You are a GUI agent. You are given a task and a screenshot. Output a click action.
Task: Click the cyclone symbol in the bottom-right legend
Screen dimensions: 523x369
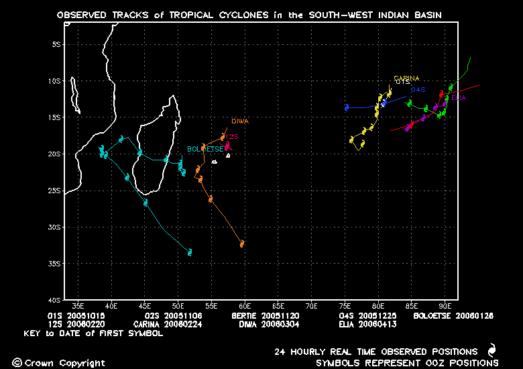491,351
